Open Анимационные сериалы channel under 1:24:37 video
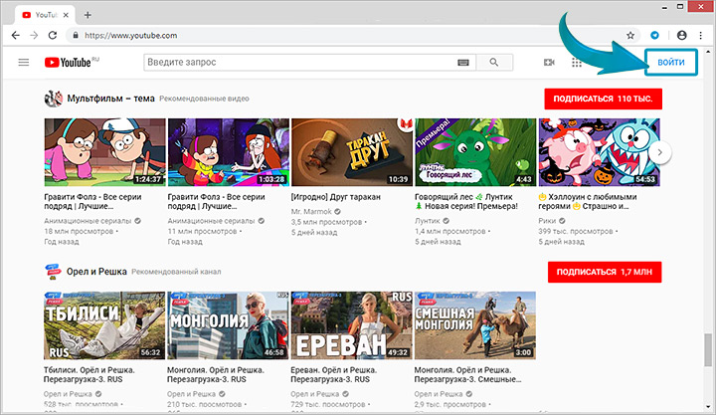The image size is (716, 415). tap(88, 221)
